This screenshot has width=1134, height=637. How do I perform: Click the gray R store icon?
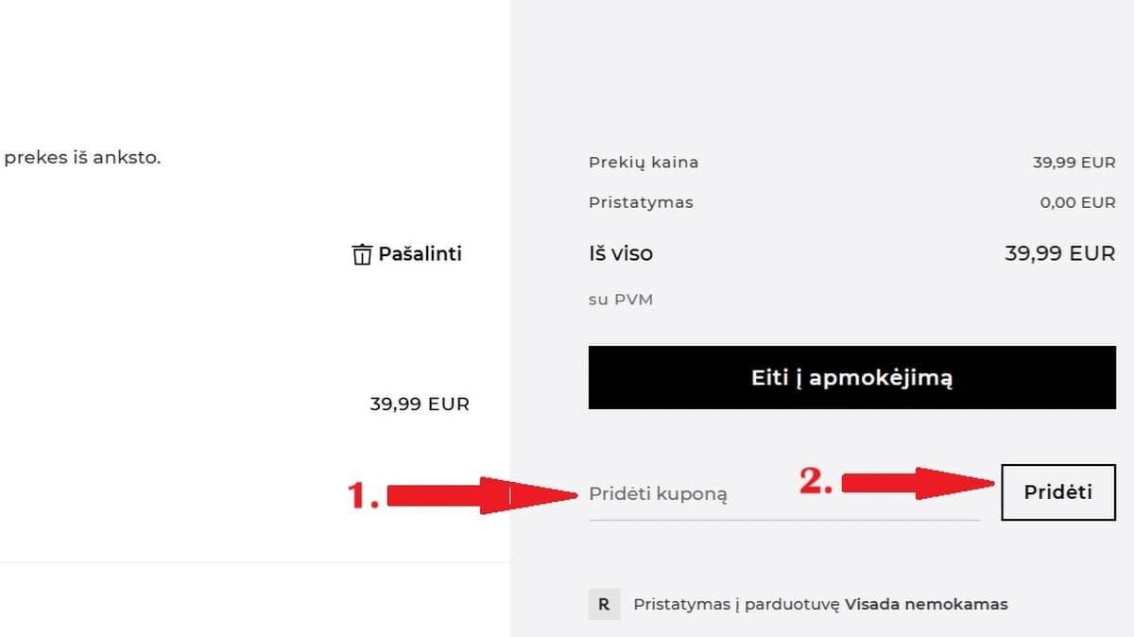(604, 604)
